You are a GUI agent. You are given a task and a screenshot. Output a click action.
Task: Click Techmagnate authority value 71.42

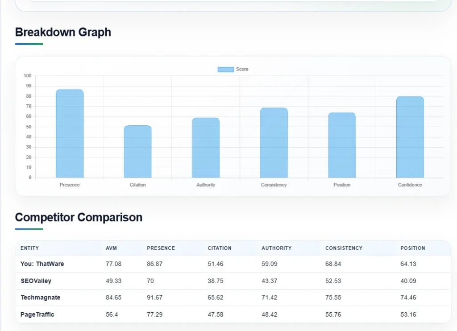coord(269,298)
